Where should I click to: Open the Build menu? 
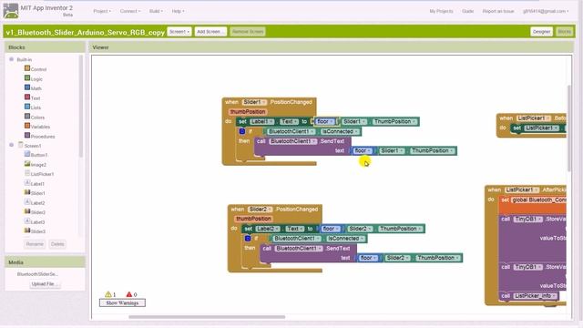[x=156, y=11]
